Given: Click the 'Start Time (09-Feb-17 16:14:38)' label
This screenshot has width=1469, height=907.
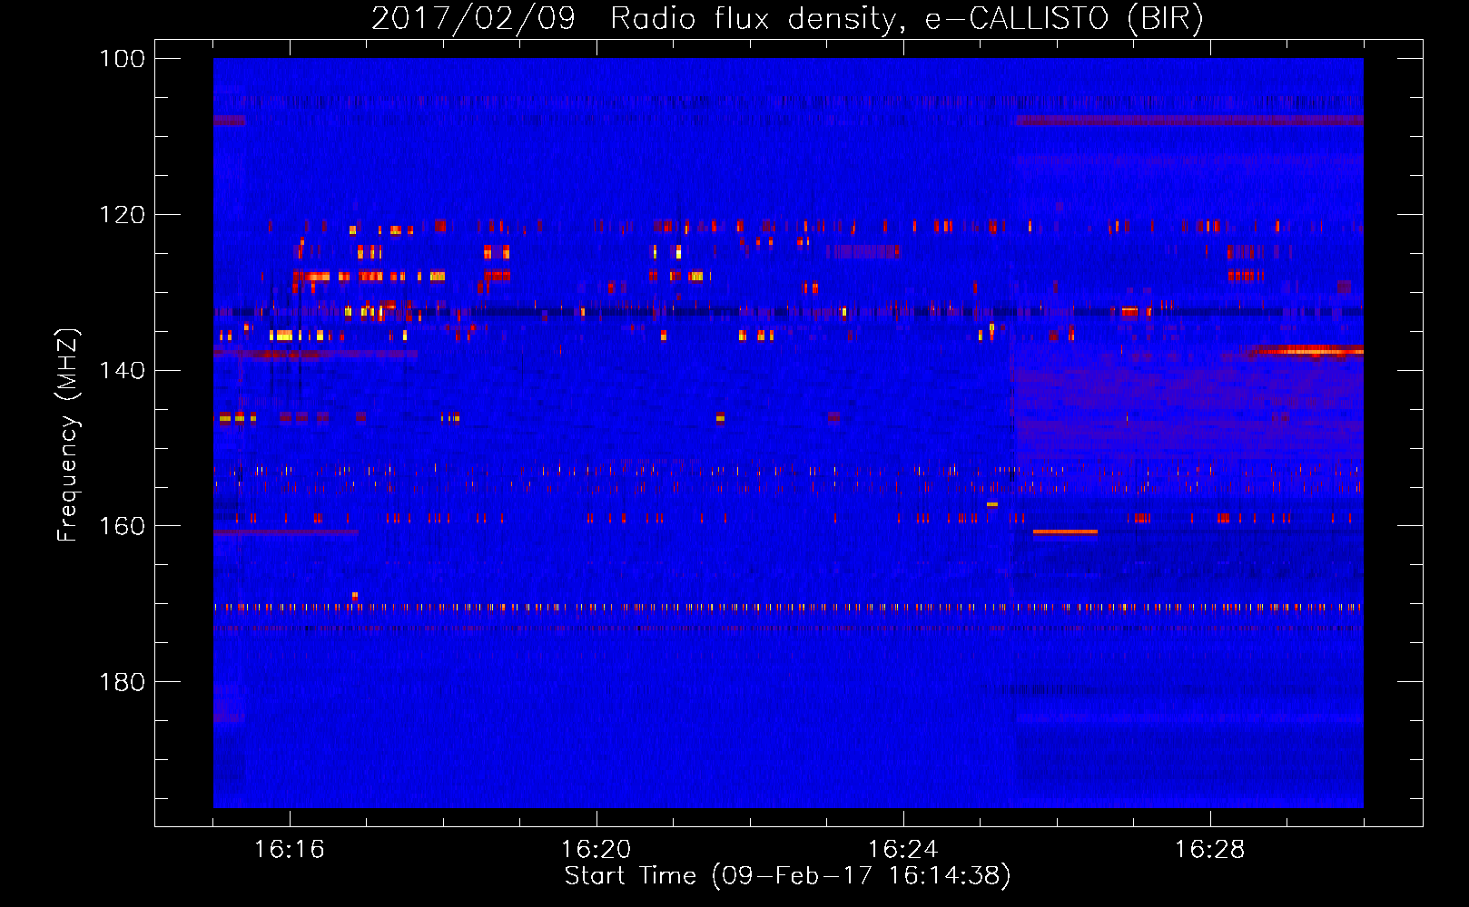Looking at the screenshot, I should pyautogui.click(x=787, y=875).
